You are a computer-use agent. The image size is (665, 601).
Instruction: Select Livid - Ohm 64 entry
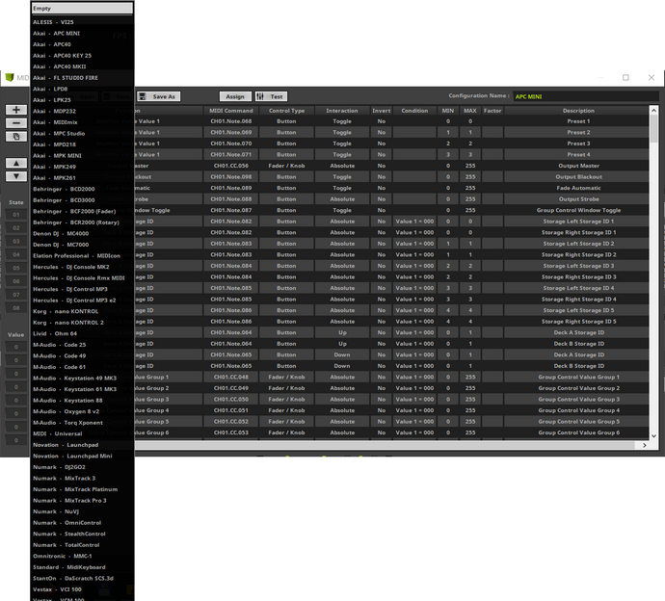coord(82,333)
